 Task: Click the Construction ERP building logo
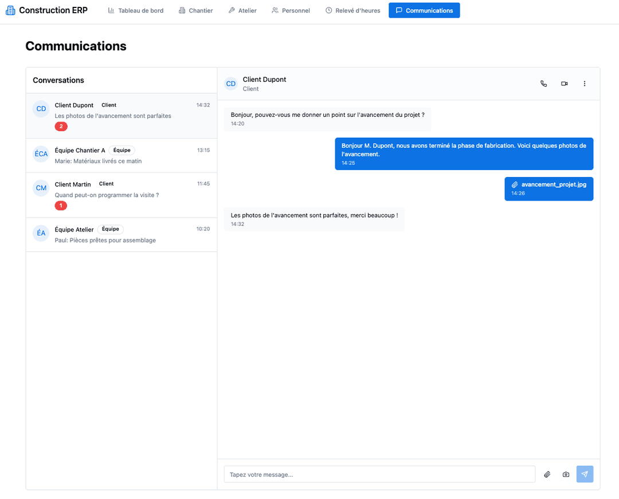(x=10, y=10)
